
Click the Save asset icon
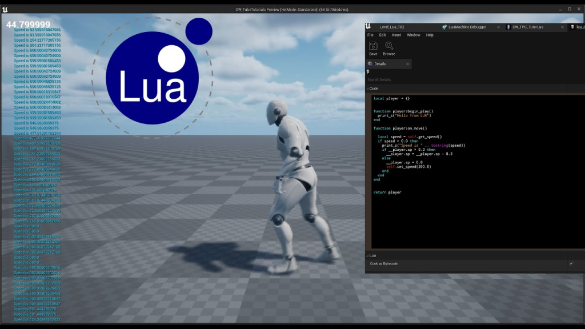pyautogui.click(x=373, y=46)
